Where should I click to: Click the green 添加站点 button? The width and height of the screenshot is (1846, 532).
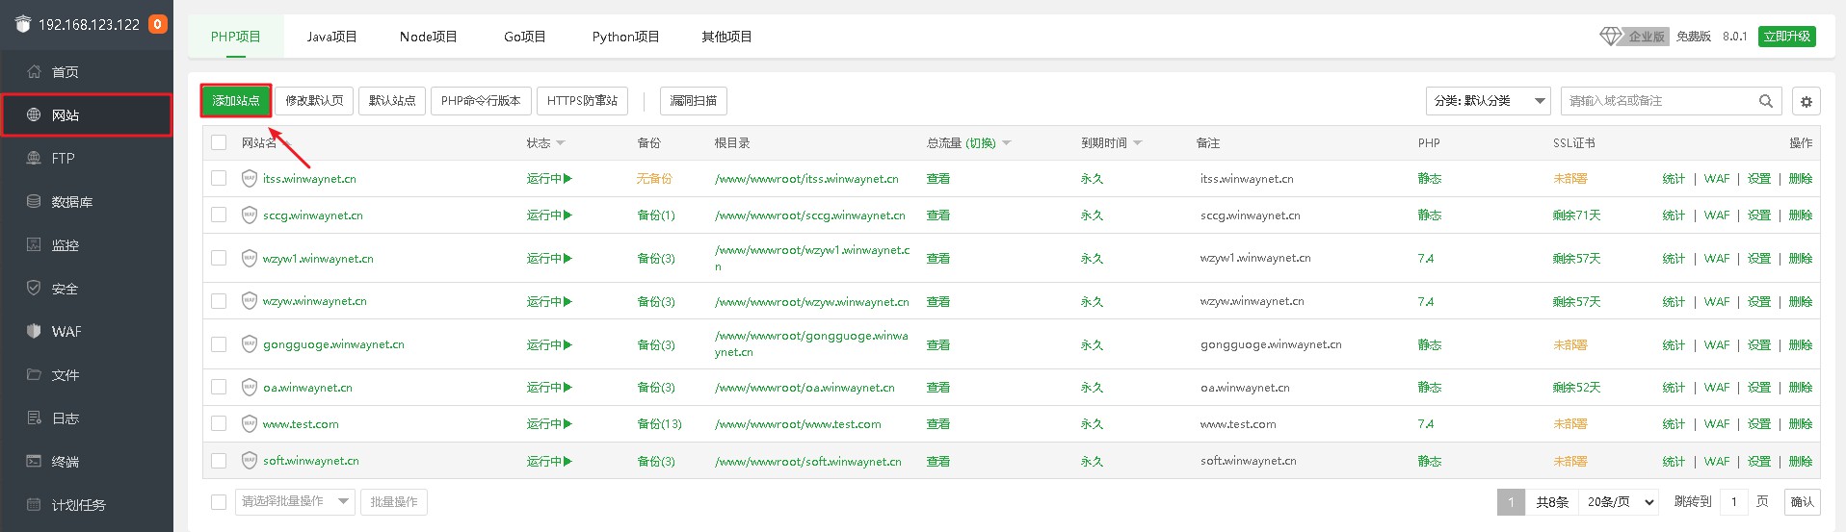(x=236, y=101)
